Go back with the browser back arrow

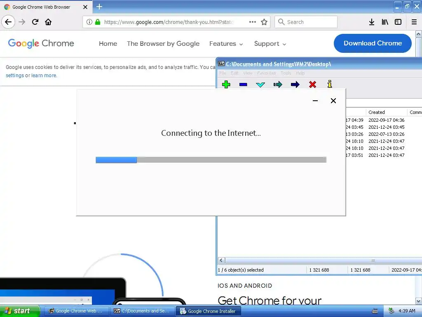8,22
